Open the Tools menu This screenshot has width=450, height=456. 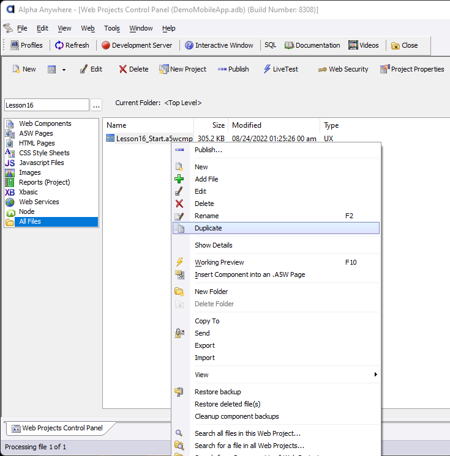tap(112, 28)
